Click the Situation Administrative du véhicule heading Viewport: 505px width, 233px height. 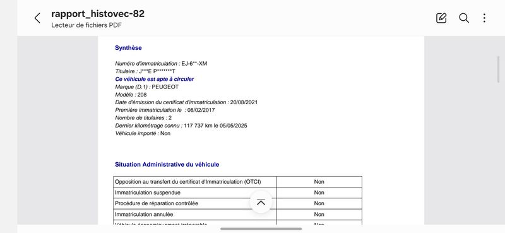[x=167, y=164]
